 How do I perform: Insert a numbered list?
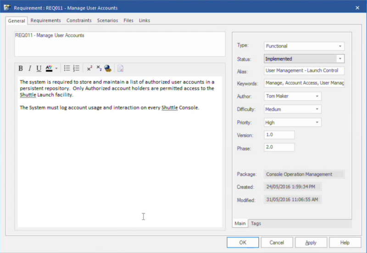[77, 68]
